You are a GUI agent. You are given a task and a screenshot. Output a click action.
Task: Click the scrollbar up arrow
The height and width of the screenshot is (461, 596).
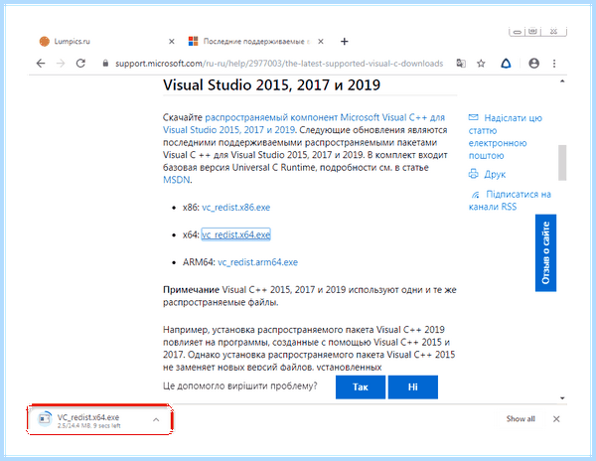tap(562, 81)
